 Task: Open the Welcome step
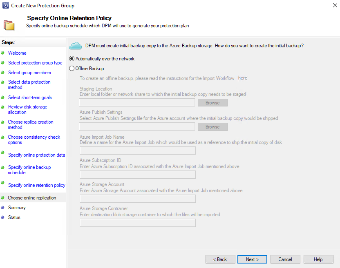(x=17, y=53)
